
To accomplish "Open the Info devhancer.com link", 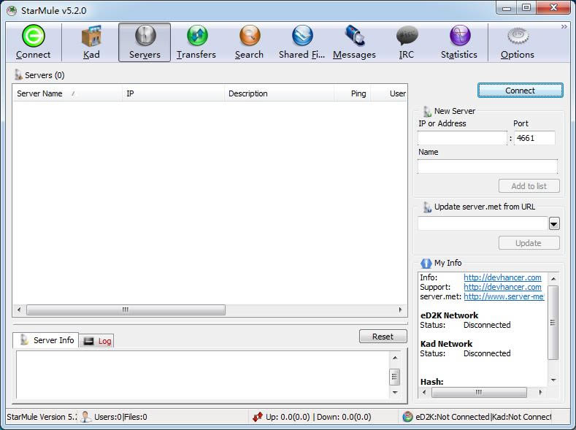I will [x=502, y=277].
